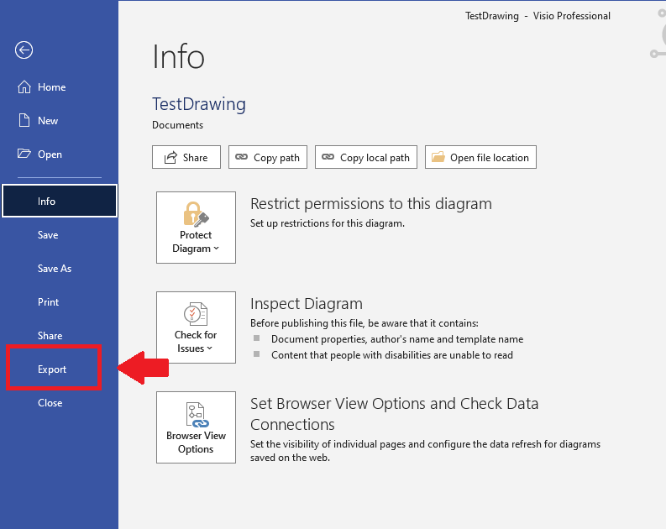Click the TestDrawing file name heading
This screenshot has width=666, height=529.
point(199,104)
